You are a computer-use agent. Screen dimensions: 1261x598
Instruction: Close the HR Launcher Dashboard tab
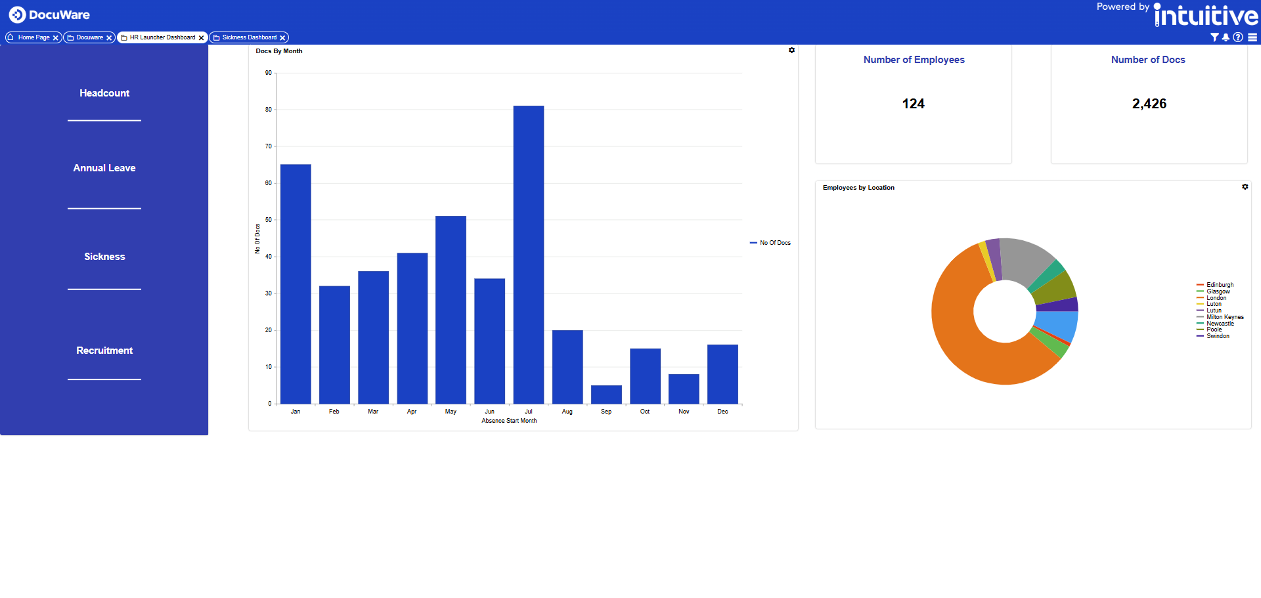point(201,38)
